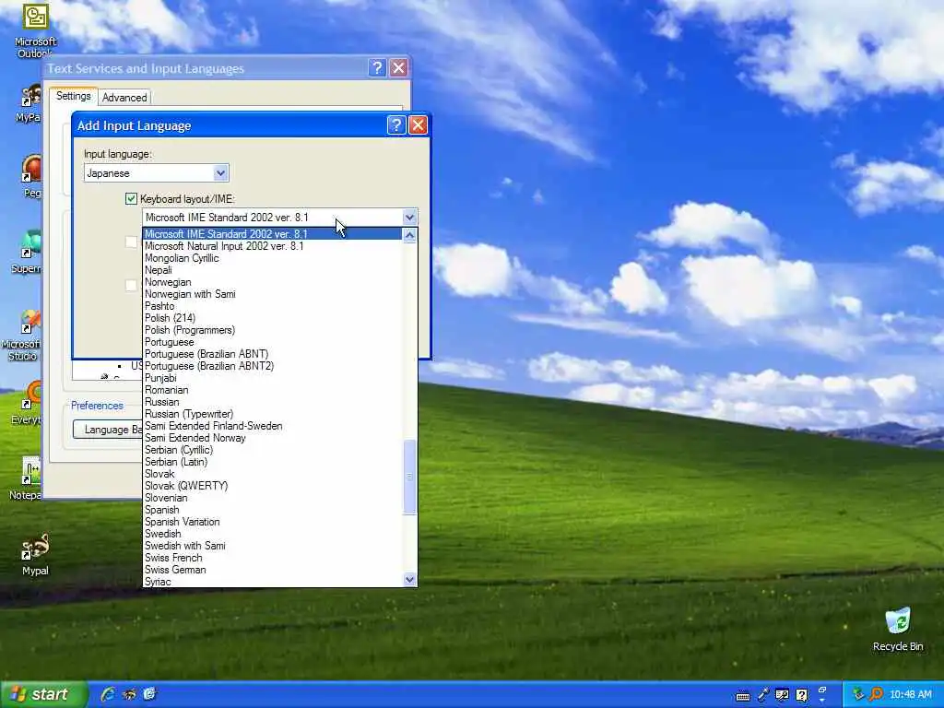This screenshot has width=944, height=708.
Task: Click the taskbar clock
Action: (x=910, y=695)
